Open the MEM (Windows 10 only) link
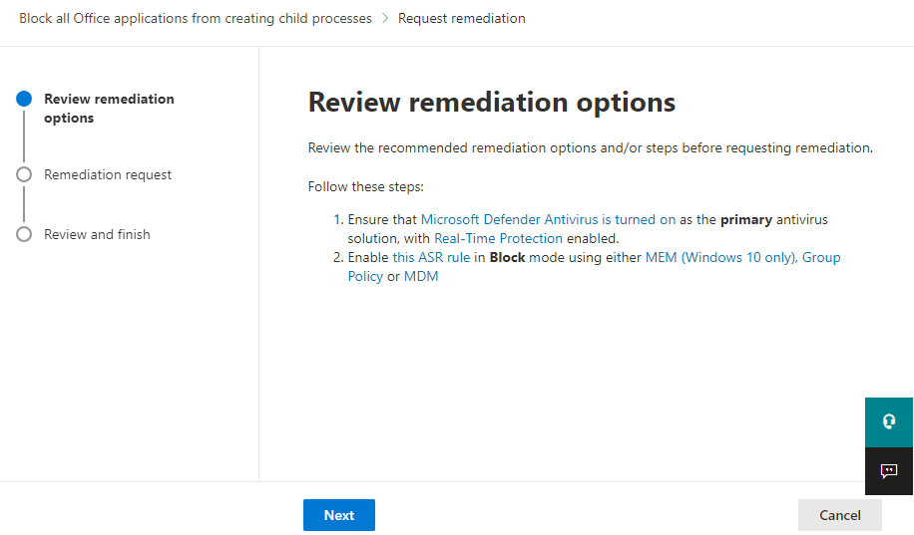 (x=720, y=257)
